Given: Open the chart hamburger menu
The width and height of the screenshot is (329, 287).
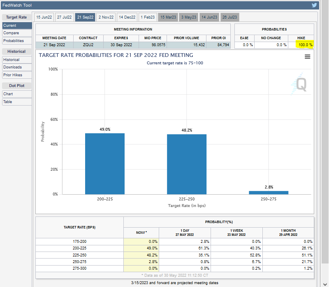Looking at the screenshot, I should click(307, 56).
